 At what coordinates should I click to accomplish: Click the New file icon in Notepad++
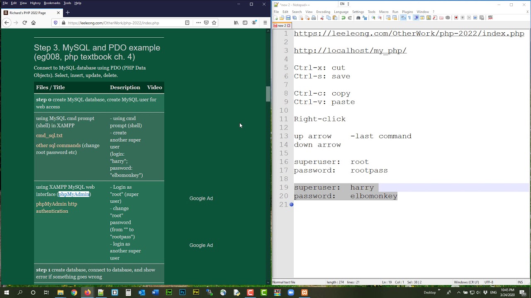coord(275,18)
